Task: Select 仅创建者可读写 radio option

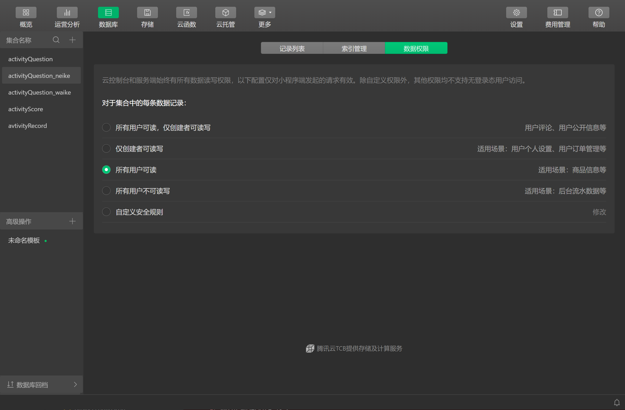Action: tap(106, 148)
